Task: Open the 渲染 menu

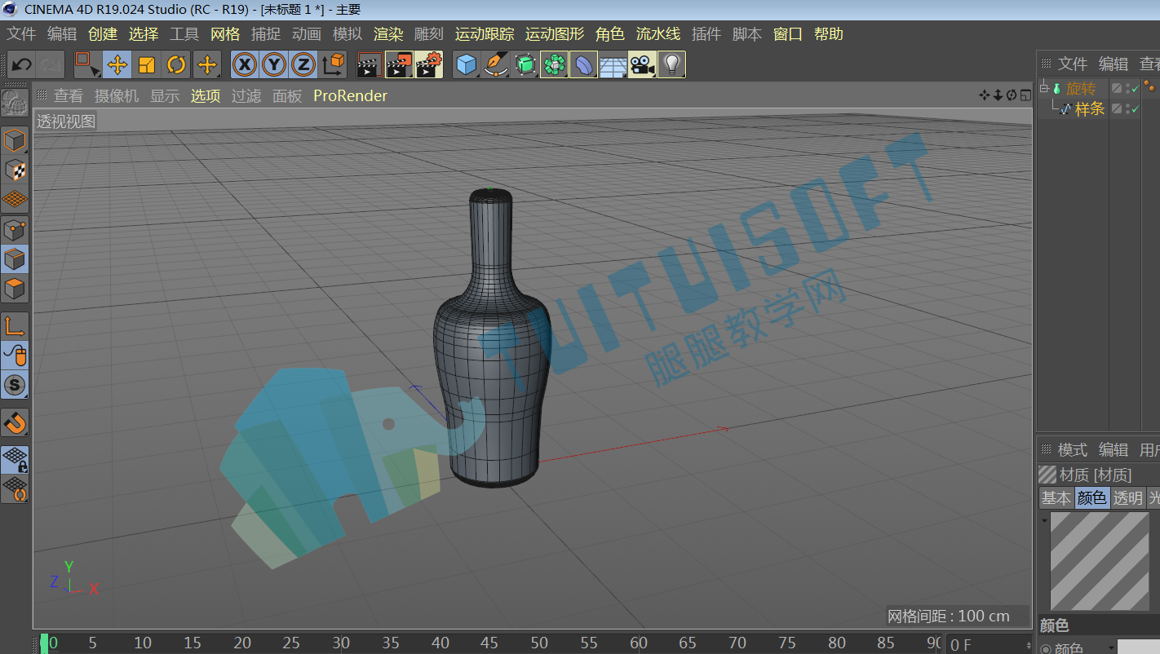Action: 388,34
